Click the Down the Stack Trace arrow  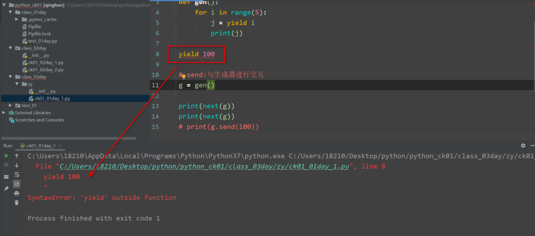pos(17,165)
